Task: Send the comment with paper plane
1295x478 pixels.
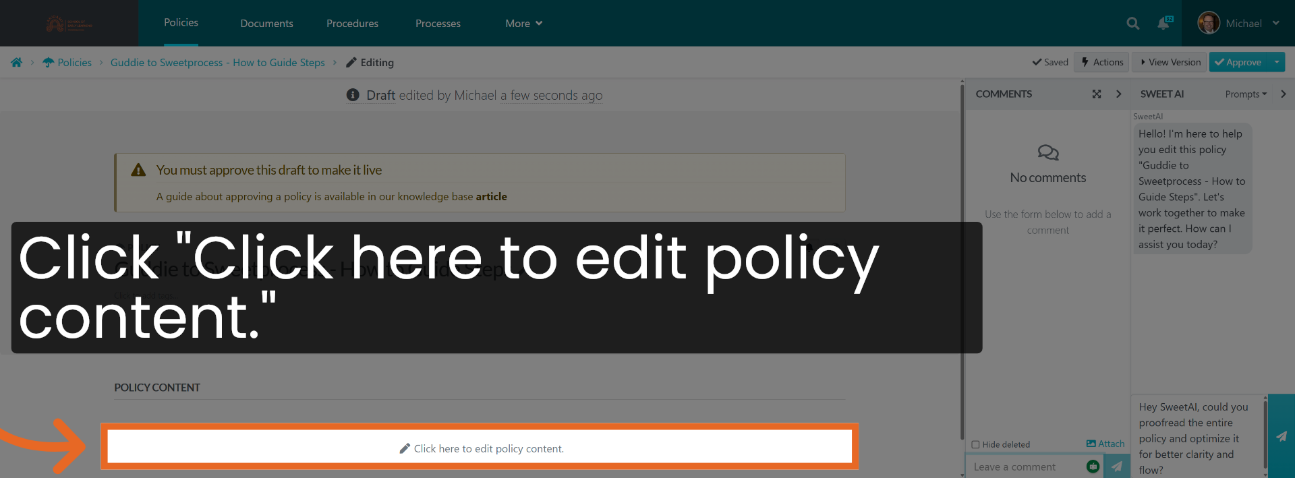Action: tap(1117, 467)
